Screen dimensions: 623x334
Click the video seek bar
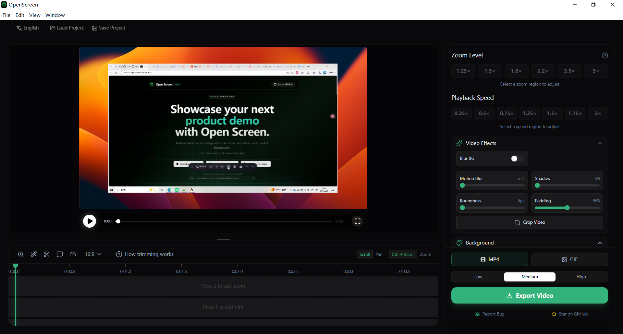click(x=224, y=221)
